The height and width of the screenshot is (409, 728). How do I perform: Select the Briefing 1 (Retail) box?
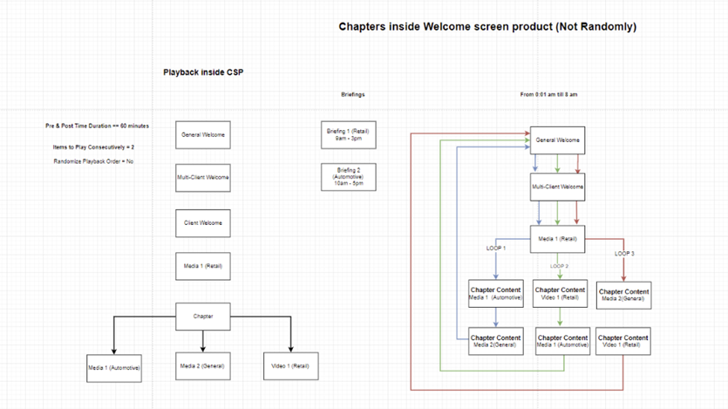coord(349,134)
